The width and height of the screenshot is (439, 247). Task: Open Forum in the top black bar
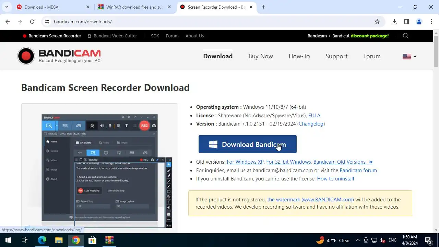coord(172,36)
